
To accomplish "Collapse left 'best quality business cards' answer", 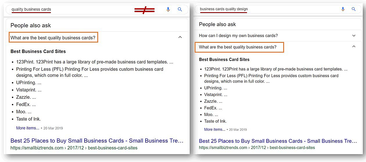I will (180, 37).
